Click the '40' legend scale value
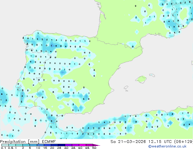Screen dimensions: 193x149 pyautogui.click(x=80, y=148)
